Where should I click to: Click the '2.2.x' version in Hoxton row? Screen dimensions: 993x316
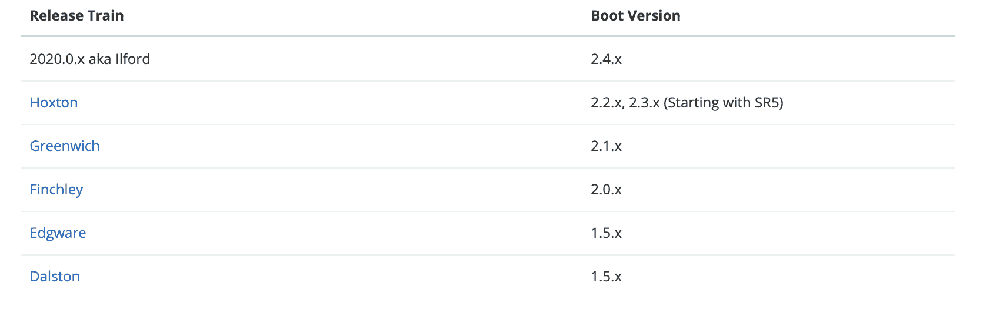606,103
